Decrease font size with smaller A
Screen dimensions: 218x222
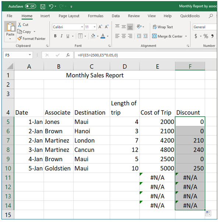click(x=107, y=27)
